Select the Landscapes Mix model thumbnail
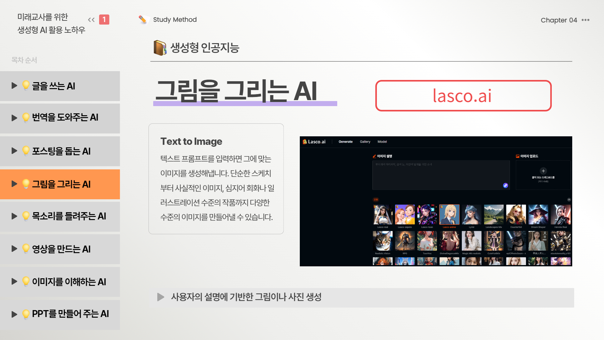 point(494,214)
